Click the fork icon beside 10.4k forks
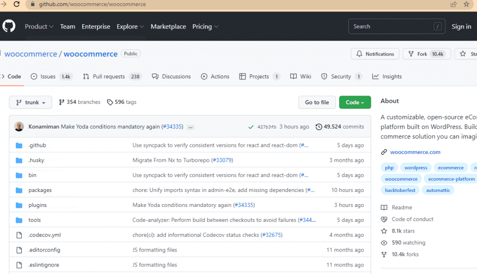This screenshot has width=477, height=274. click(384, 254)
